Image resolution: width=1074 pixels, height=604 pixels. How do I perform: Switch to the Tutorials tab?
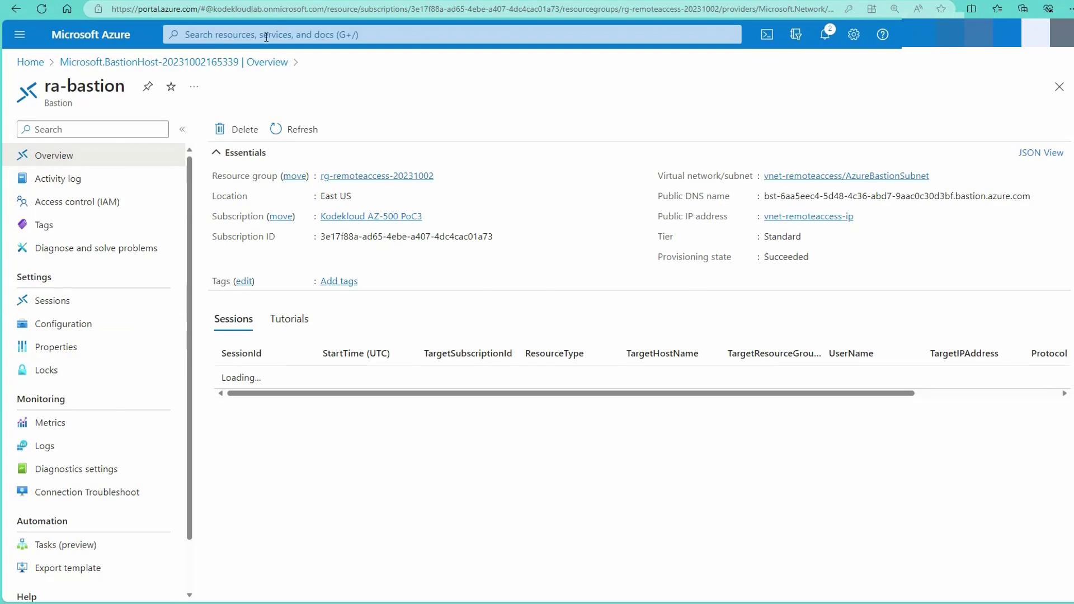coord(289,319)
